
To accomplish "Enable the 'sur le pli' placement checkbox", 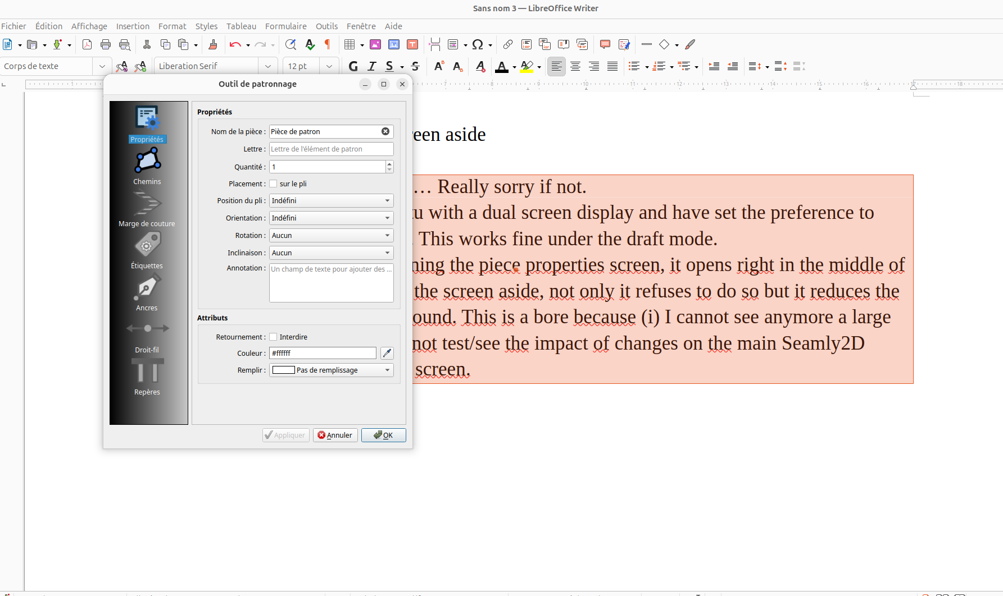I will point(274,184).
